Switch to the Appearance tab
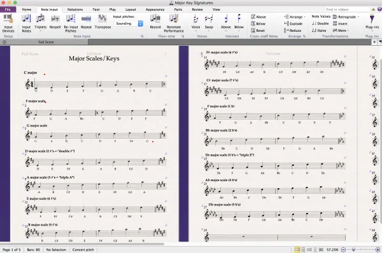Viewport: 382px width, 253px height. pos(155,10)
